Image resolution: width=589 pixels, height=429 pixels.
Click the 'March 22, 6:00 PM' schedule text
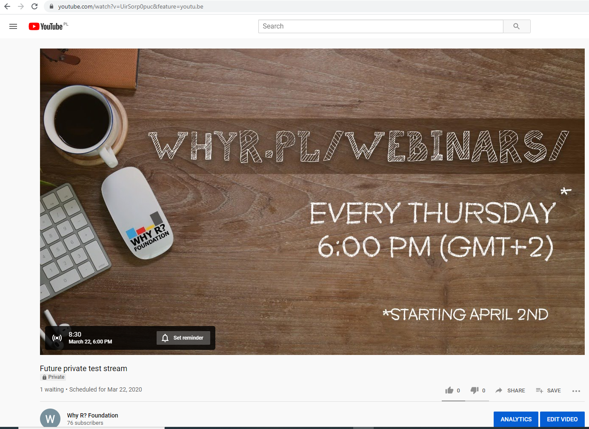point(90,342)
